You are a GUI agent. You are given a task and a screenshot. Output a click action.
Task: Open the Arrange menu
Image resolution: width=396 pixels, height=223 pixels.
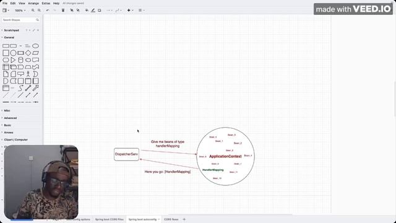[x=33, y=3]
